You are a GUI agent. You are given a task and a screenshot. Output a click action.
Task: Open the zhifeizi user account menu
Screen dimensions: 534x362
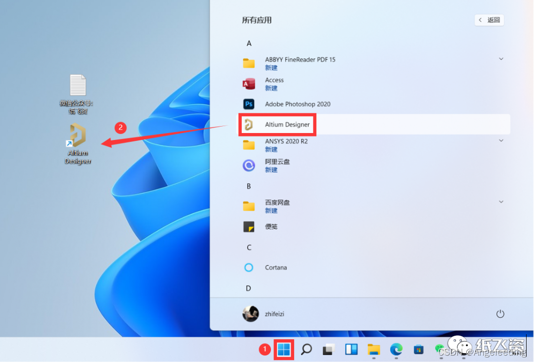coord(263,314)
